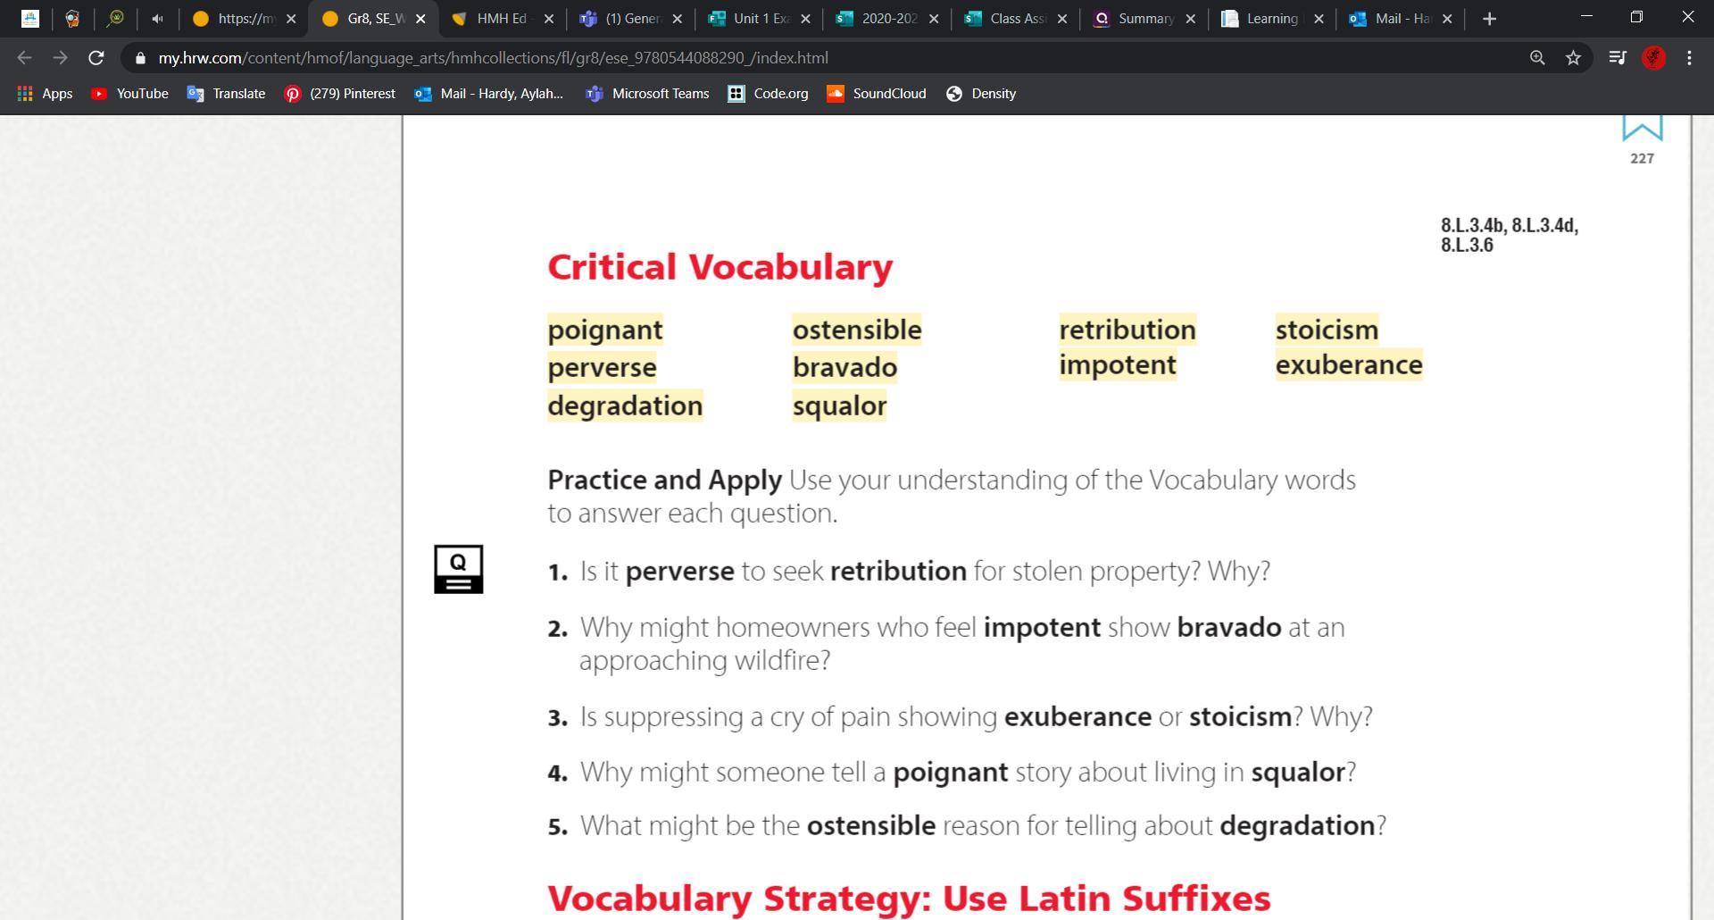Close the Gr8, SE_W tab
The height and width of the screenshot is (920, 1714).
coord(420,19)
